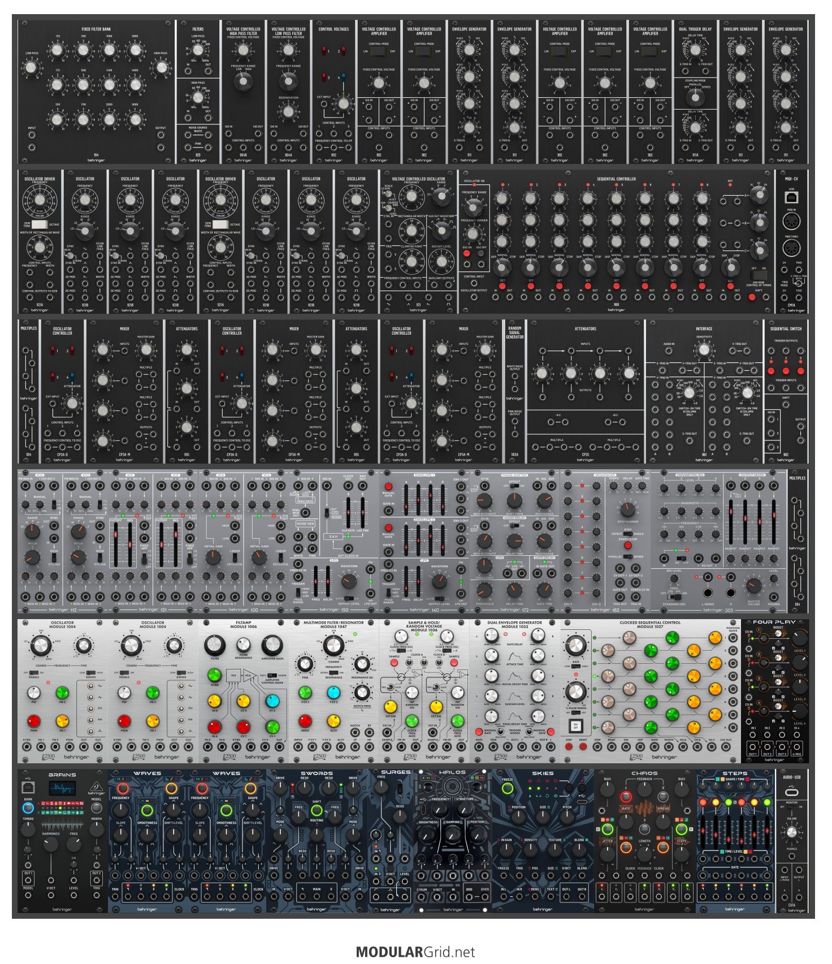
Task: Click the 4/MIX output jack on Four Play
Action: pos(796,746)
